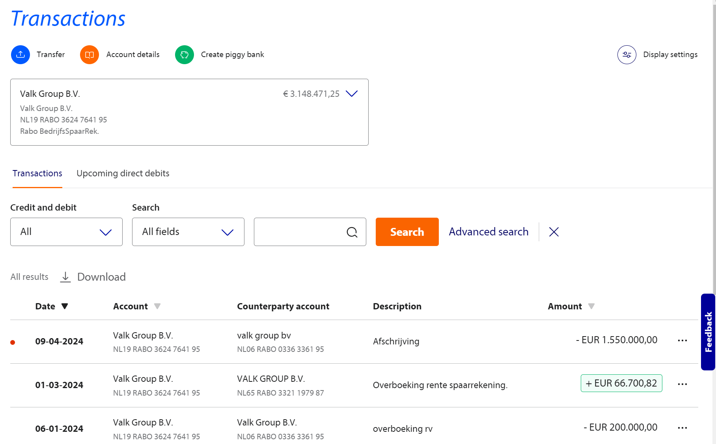Screen dimensions: 716x444
Task: Select the Transactions tab
Action: click(37, 174)
